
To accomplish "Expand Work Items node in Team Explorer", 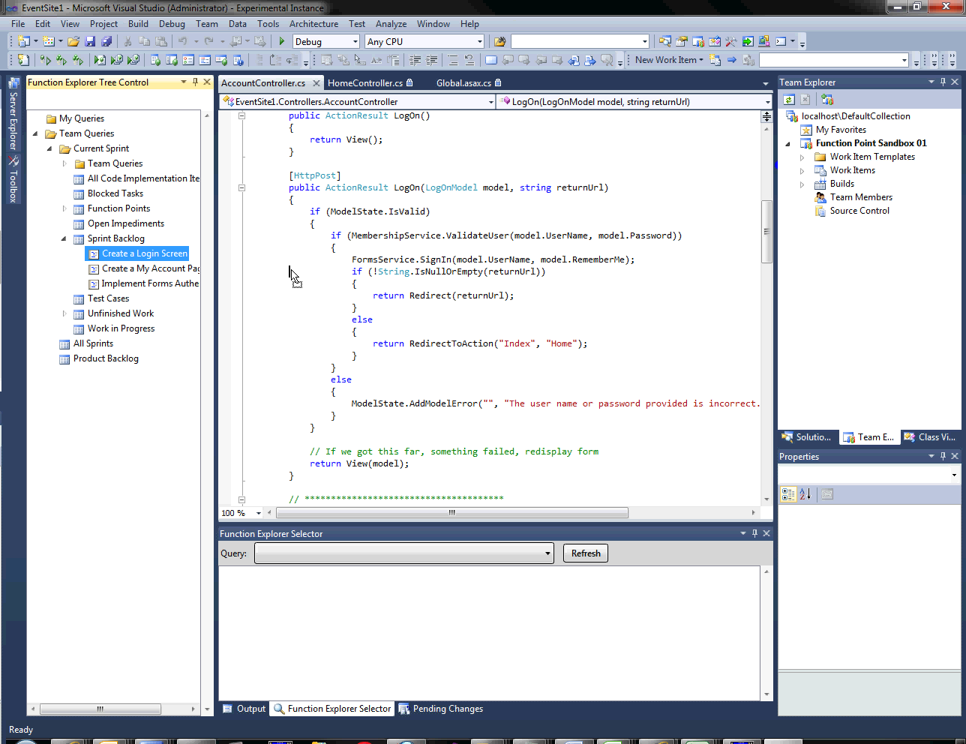I will 802,170.
